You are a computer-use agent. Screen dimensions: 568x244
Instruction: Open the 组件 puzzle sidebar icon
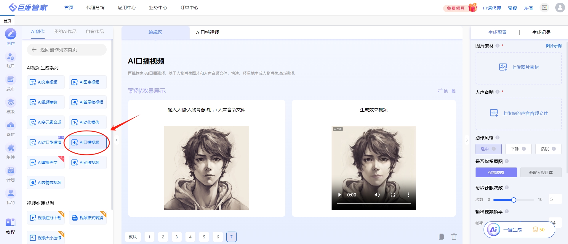tap(11, 148)
